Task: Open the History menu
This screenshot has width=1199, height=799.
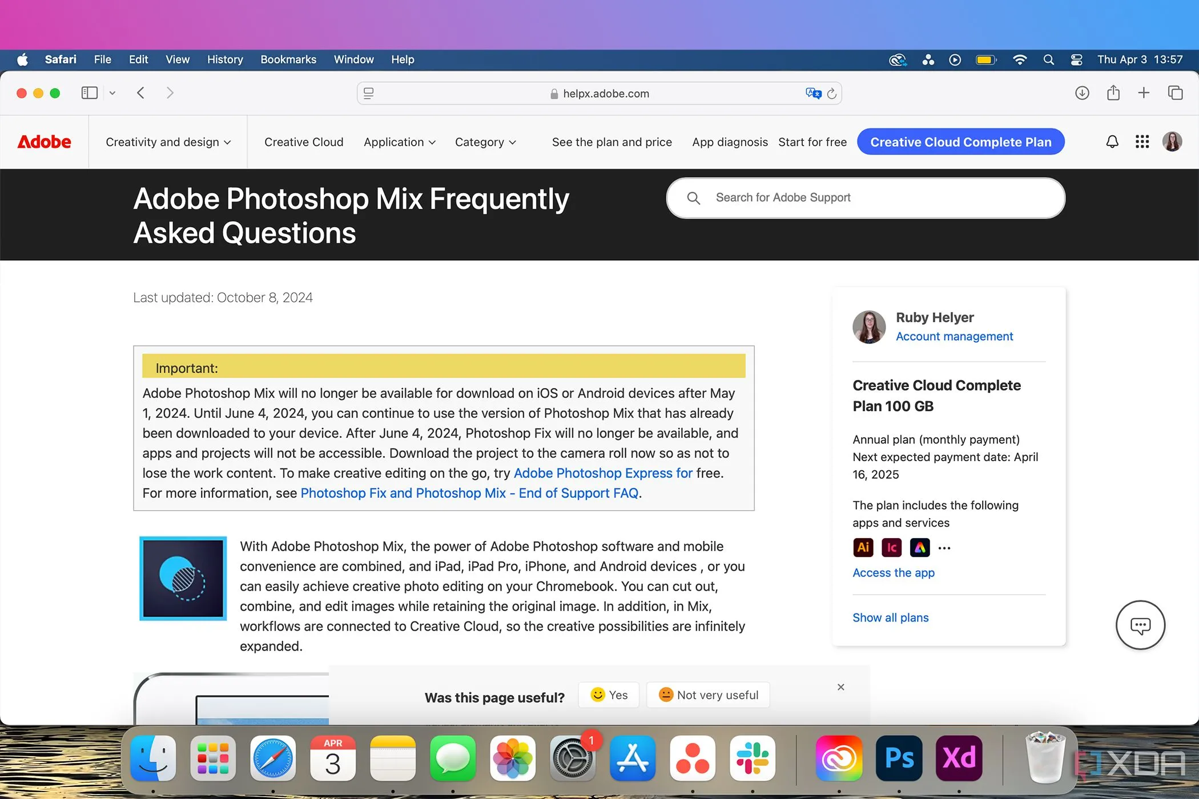Action: coord(225,59)
